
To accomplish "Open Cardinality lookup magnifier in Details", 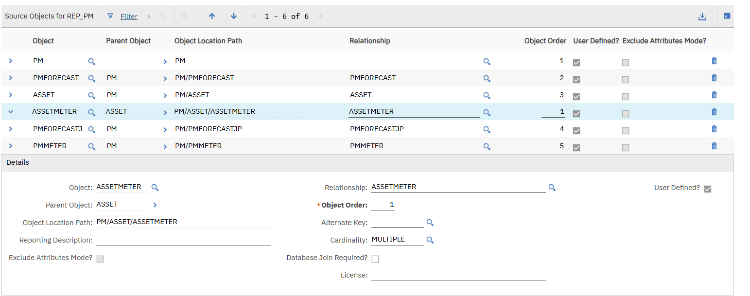I will click(430, 240).
